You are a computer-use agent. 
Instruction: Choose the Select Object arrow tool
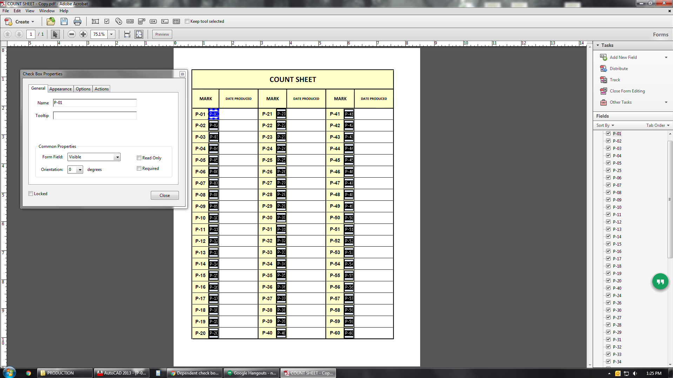[x=55, y=34]
